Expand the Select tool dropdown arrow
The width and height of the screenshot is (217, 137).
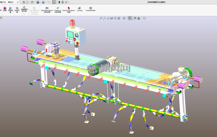click(x=56, y=2)
